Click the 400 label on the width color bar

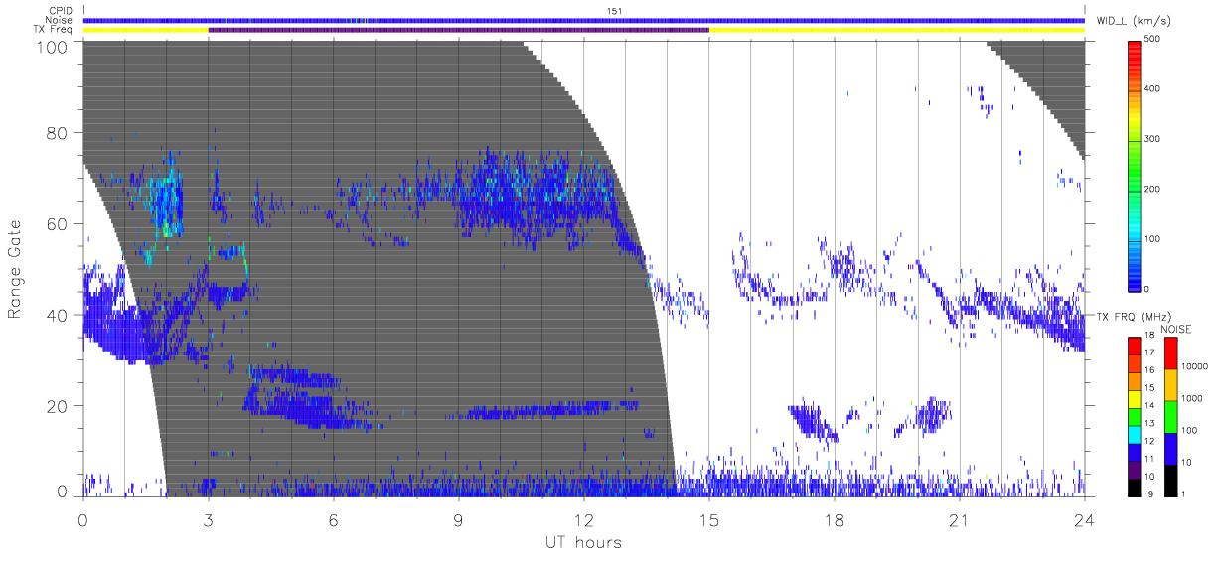(1153, 88)
